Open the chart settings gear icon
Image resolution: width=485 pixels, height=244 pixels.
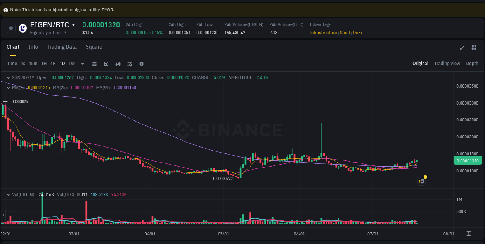point(141,64)
